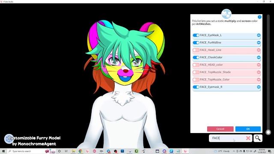Click eye icon for FACE_HEAD_color

(x=259, y=65)
